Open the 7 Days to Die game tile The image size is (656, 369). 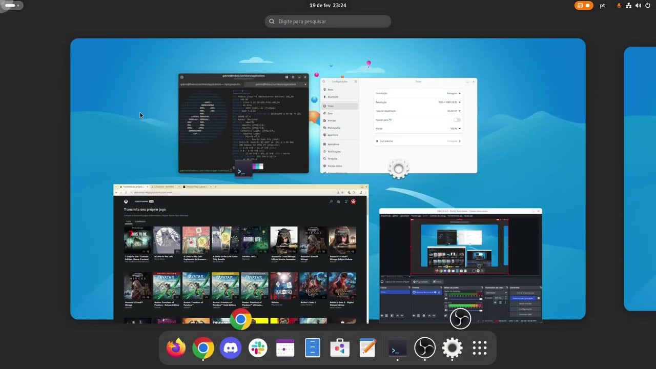[137, 240]
